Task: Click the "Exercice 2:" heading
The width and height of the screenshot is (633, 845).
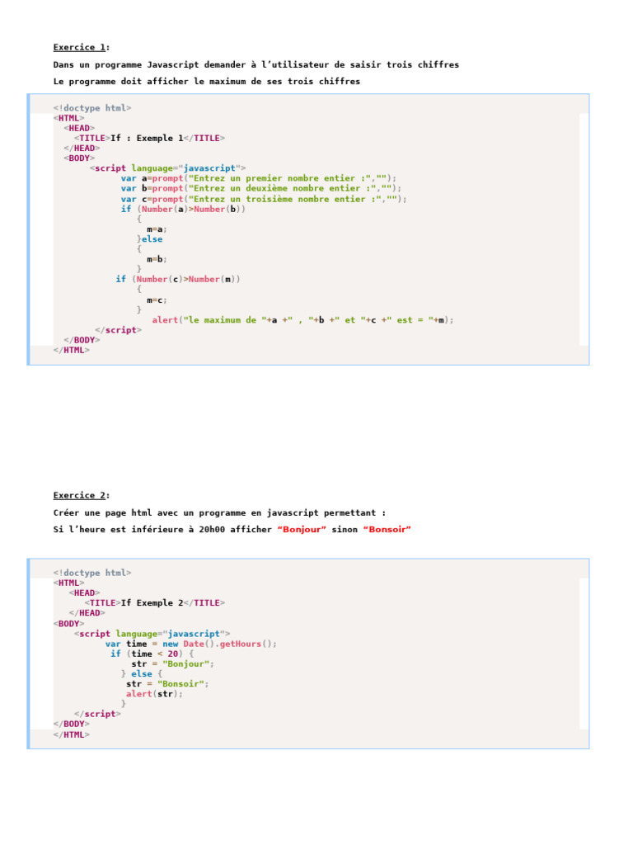Action: coord(82,495)
